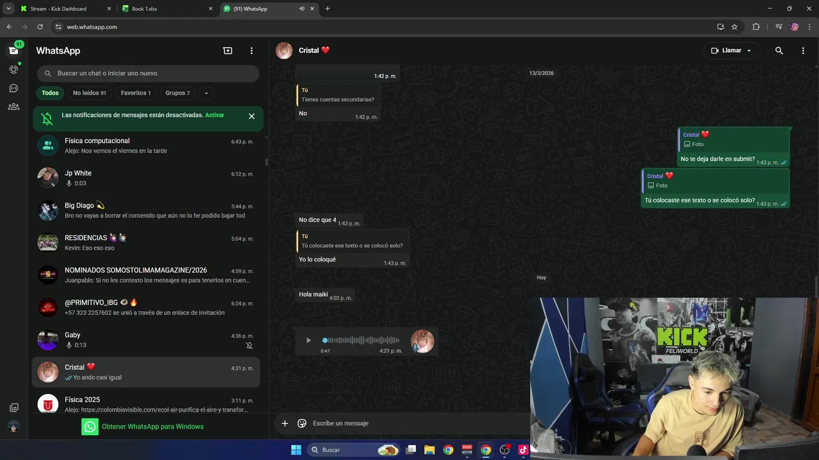Open the emoji and sticker picker

click(302, 423)
